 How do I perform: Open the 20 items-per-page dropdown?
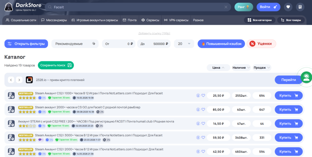(x=184, y=44)
